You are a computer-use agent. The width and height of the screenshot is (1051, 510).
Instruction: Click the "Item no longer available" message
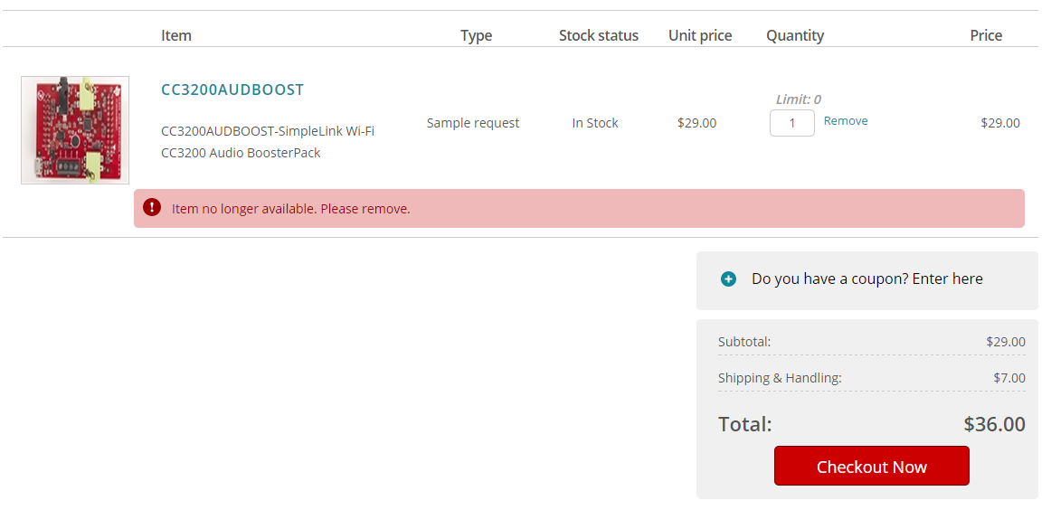tap(290, 209)
